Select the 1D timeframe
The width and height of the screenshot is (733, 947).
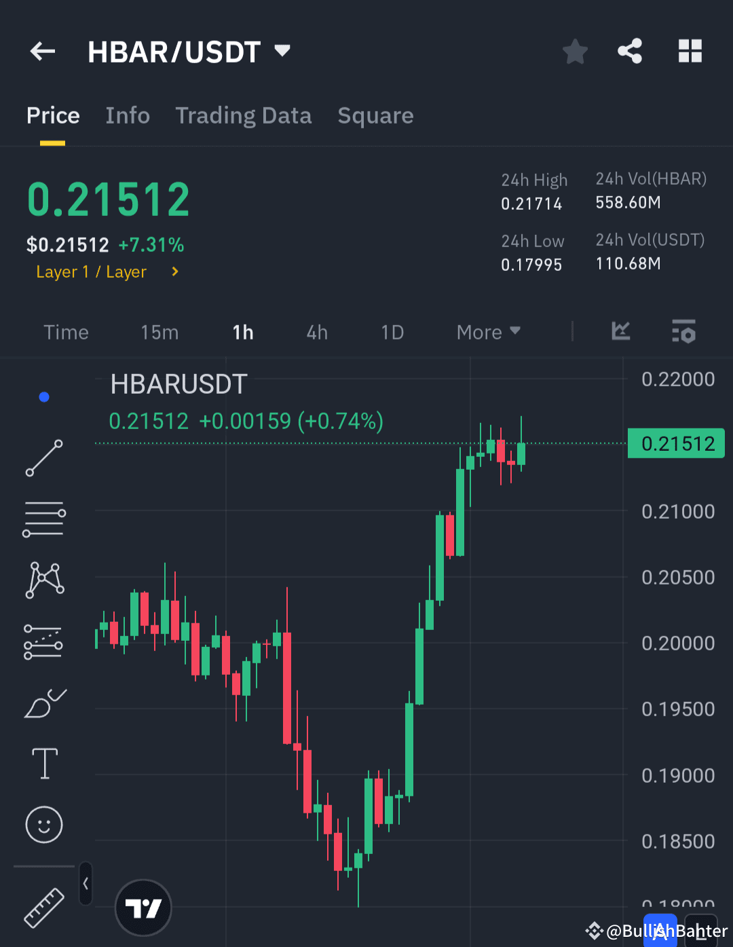coord(392,332)
